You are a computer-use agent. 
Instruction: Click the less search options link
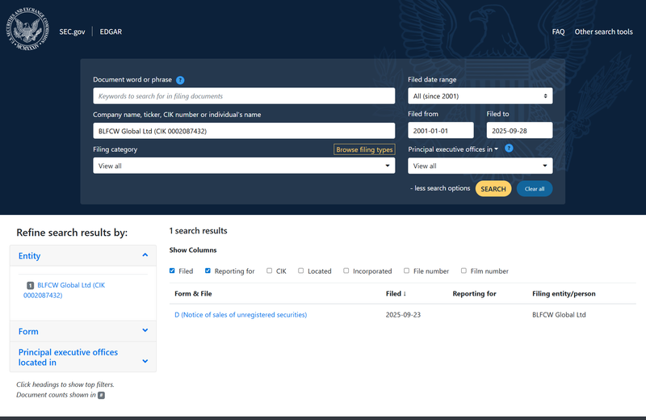tap(440, 188)
